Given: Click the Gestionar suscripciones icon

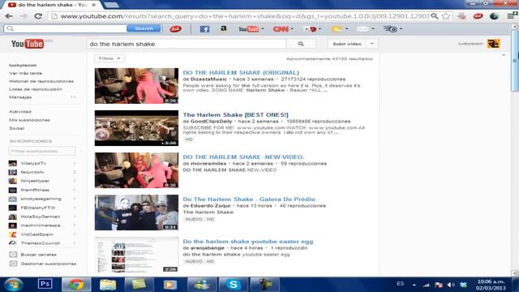Looking at the screenshot, I should [13, 264].
